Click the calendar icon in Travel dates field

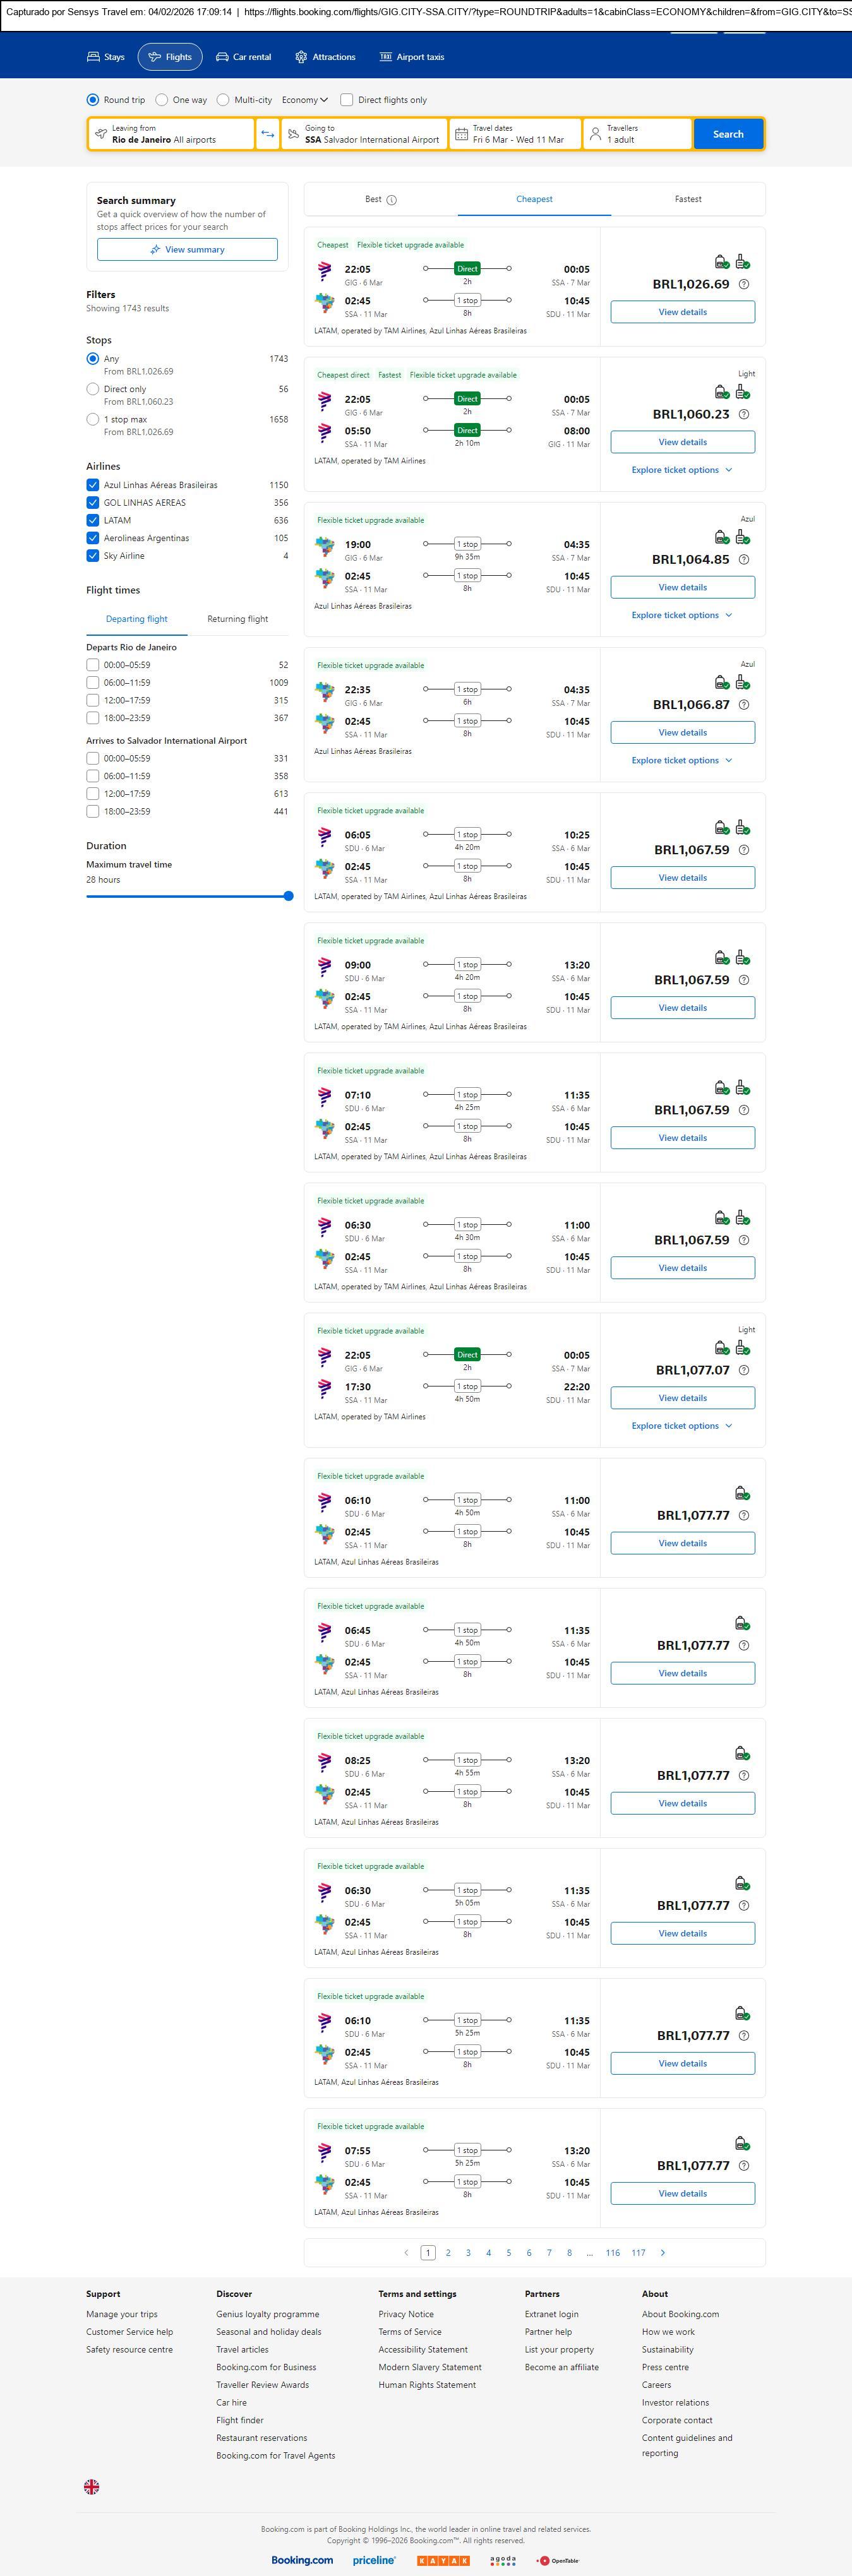(462, 134)
